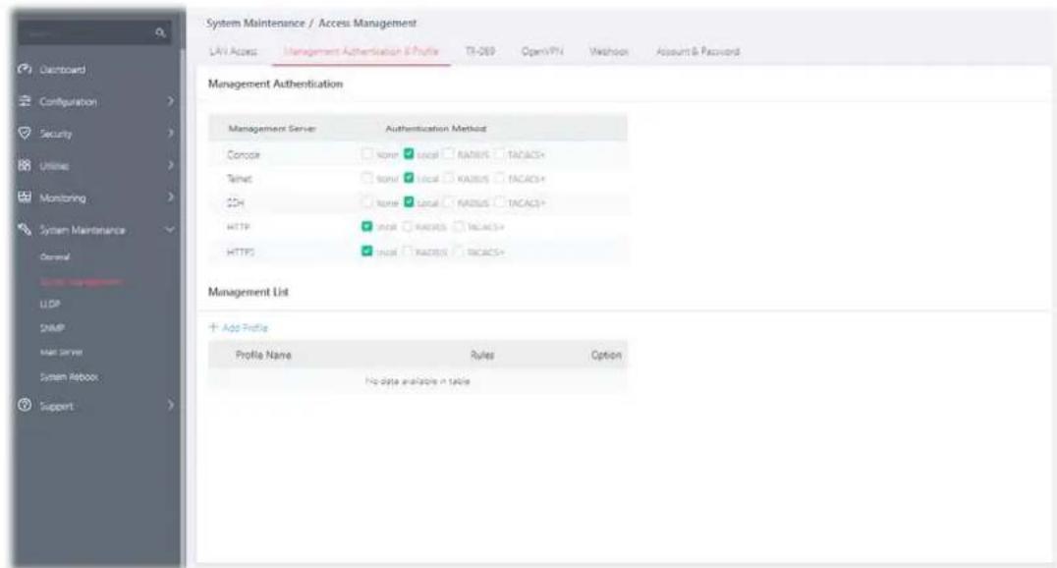The height and width of the screenshot is (568, 1057).
Task: Click the Security shield icon
Action: point(25,133)
